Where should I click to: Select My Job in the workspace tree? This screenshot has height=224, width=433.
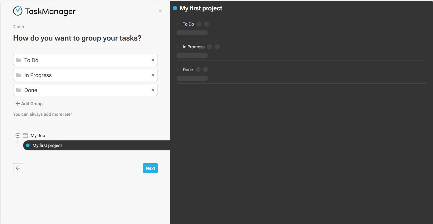[38, 135]
